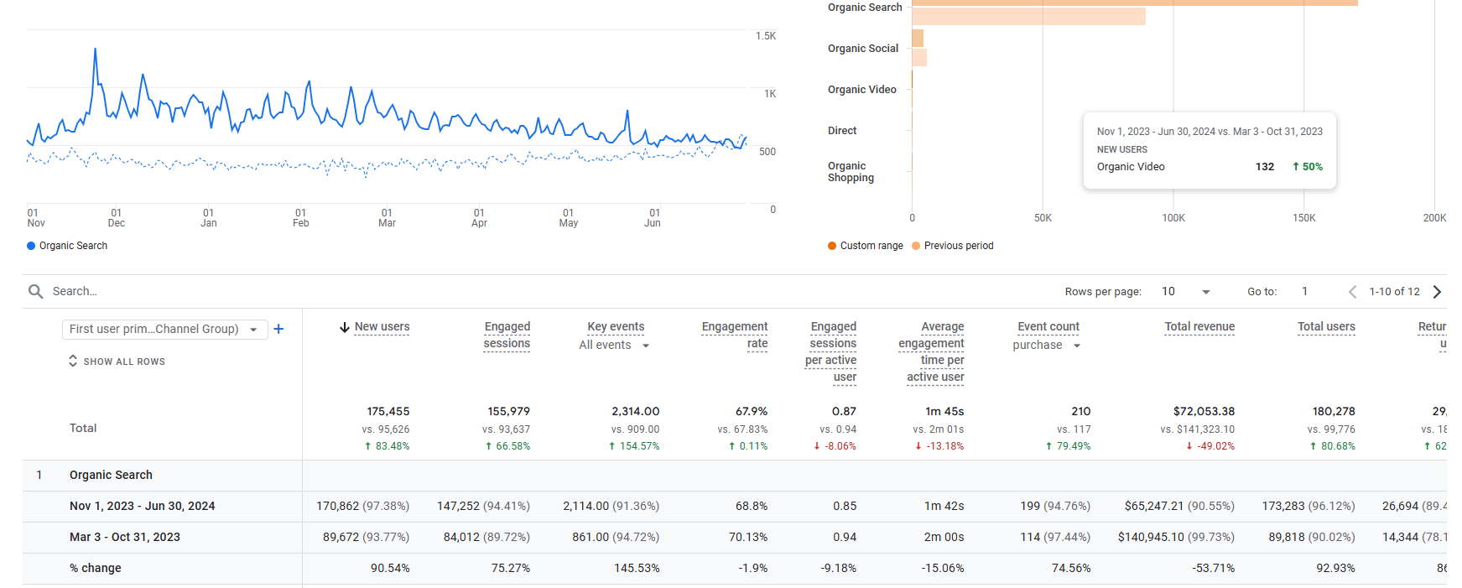Viewport: 1462px width, 588px height.
Task: Select the Organic Search table row
Action: 111,475
